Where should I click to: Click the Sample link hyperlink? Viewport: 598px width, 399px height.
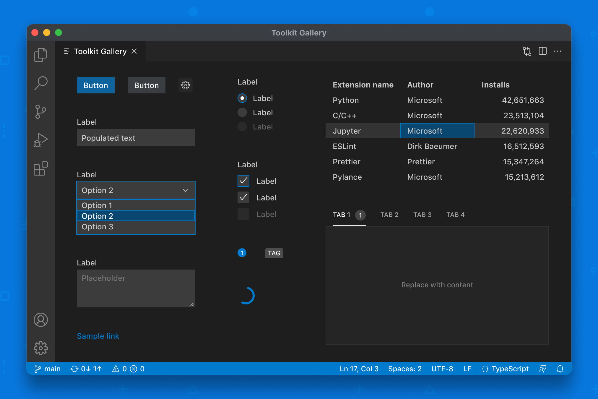click(x=98, y=335)
